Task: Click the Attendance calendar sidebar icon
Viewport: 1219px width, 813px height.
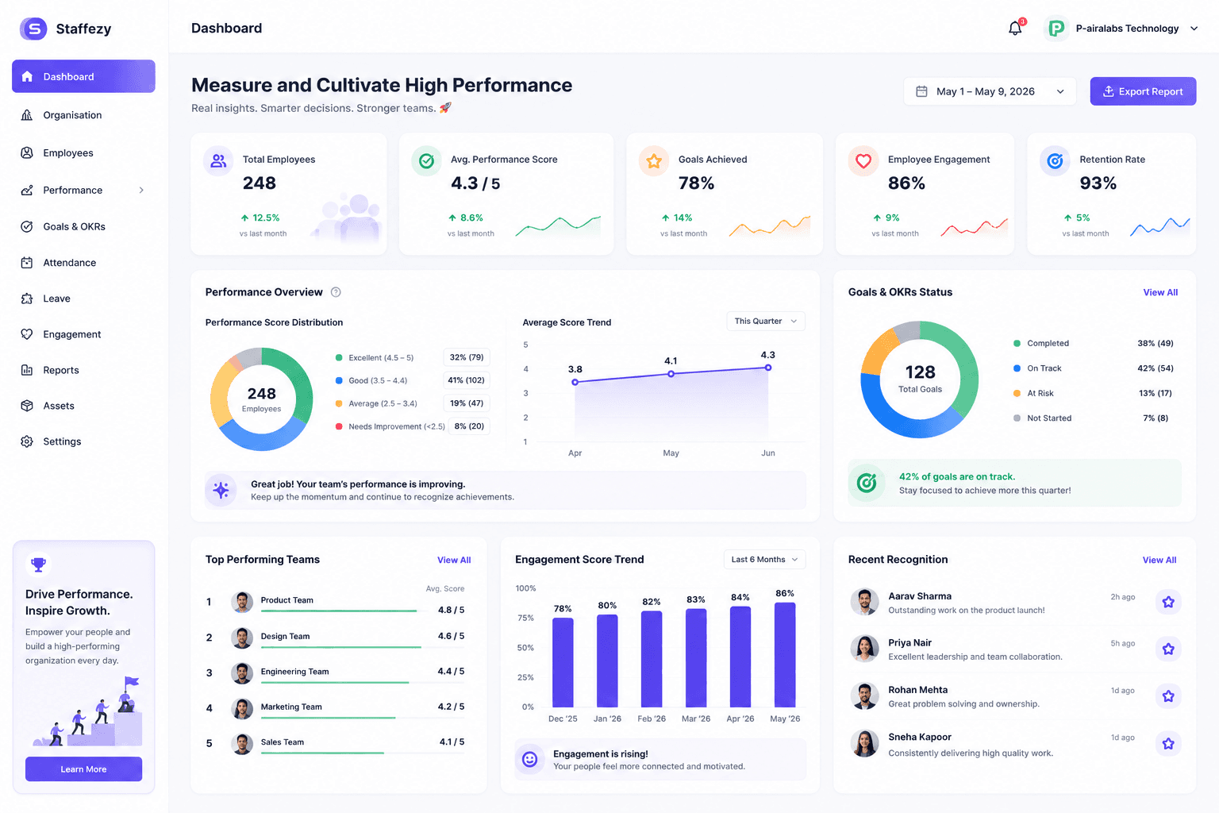Action: pos(27,263)
